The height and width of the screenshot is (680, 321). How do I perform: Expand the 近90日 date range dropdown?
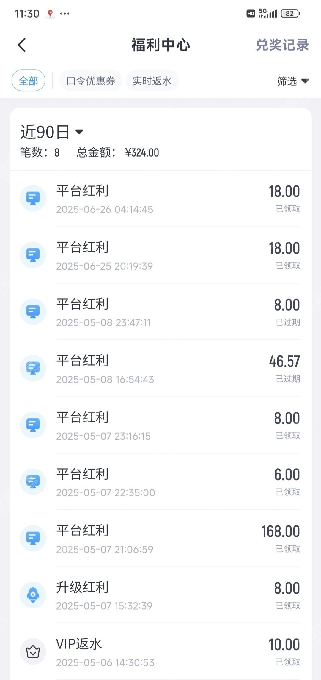[x=52, y=132]
